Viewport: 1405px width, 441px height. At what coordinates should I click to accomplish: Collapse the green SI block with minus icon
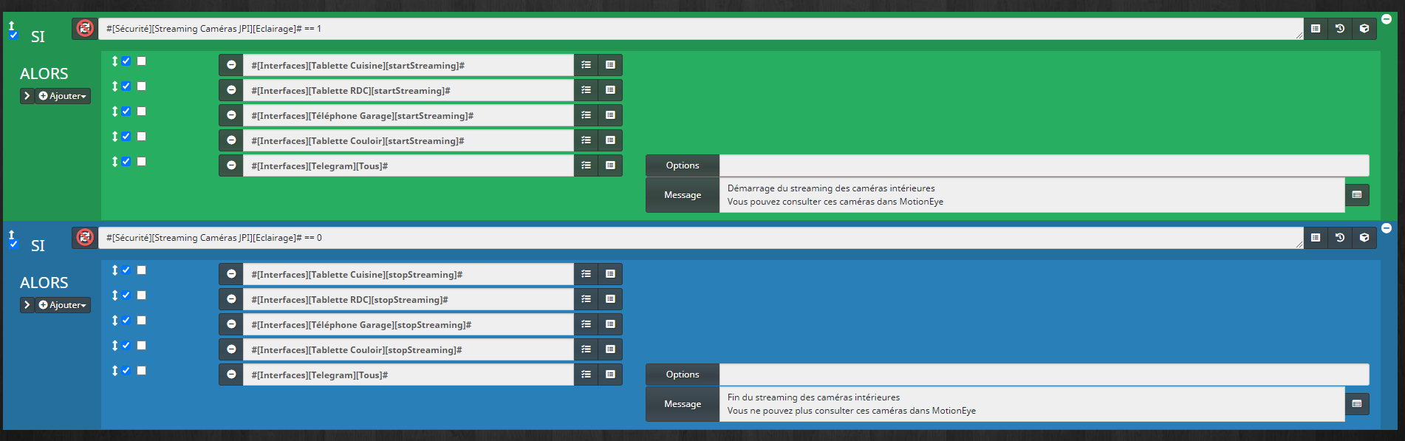tap(1387, 19)
